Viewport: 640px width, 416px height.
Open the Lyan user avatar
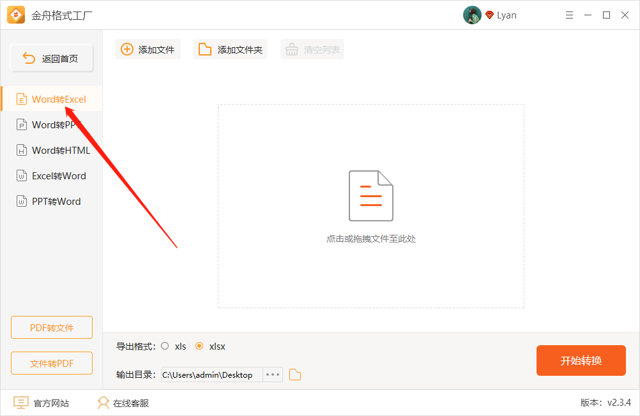[472, 15]
